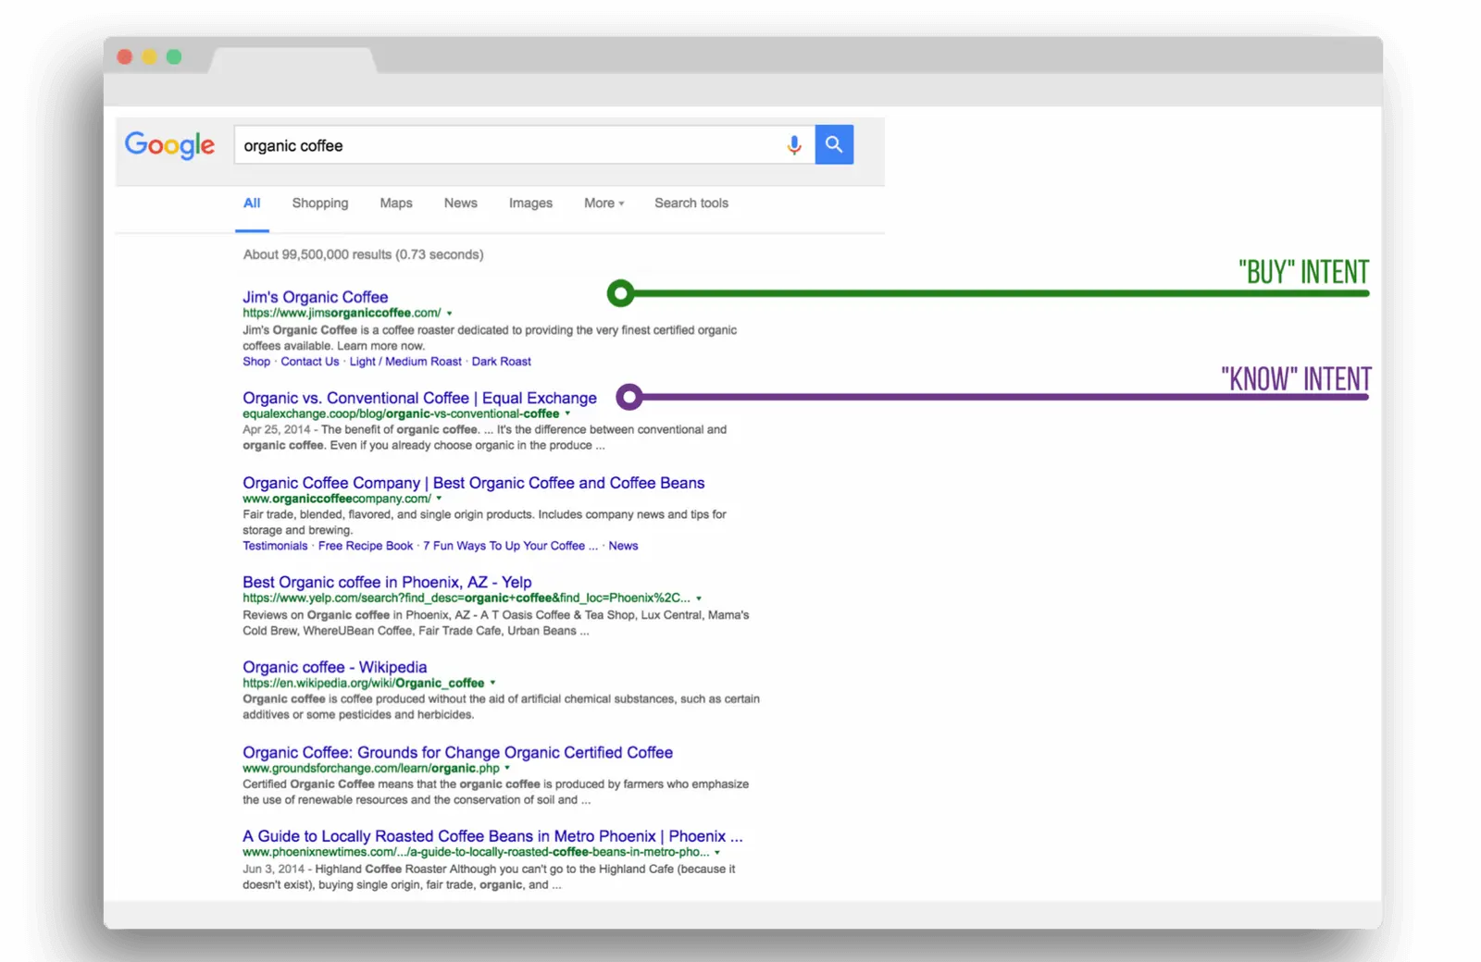Open the Free Recipe Book sitelink
The width and height of the screenshot is (1481, 962).
(366, 546)
